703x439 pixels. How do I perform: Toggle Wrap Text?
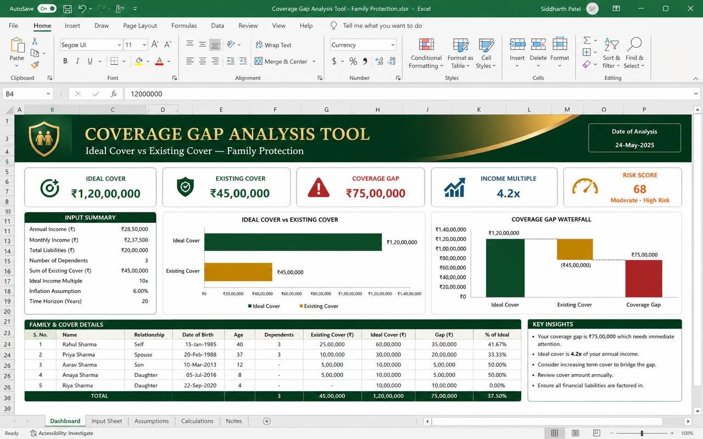coord(273,45)
